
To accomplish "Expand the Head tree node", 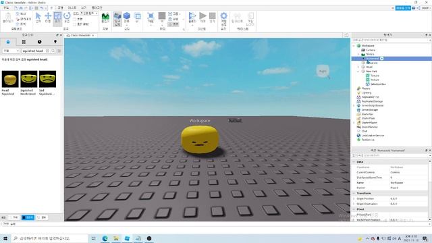I will coord(358,67).
